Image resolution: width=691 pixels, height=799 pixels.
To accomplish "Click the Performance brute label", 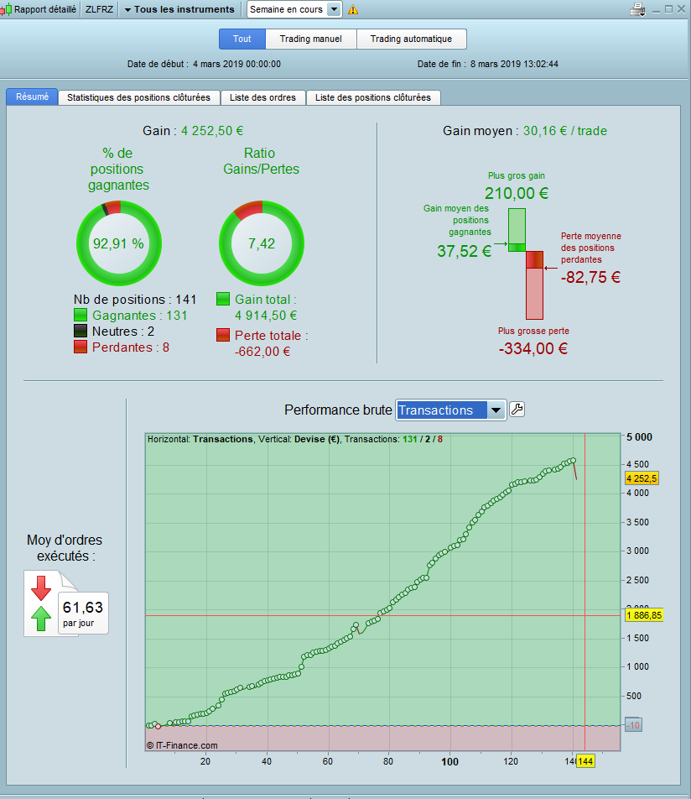I will (338, 410).
